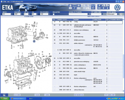Viewport: 125px width, 100px height.
Task: Click the T.SKRZ. button
Action: pyautogui.click(x=47, y=95)
